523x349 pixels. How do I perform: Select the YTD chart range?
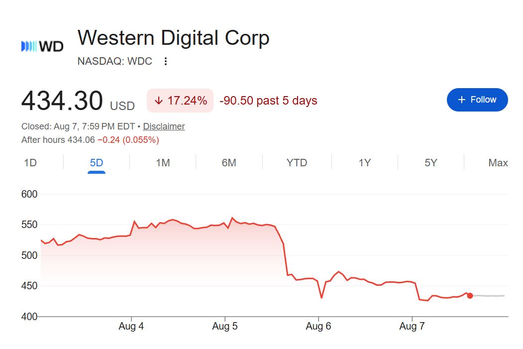click(297, 163)
